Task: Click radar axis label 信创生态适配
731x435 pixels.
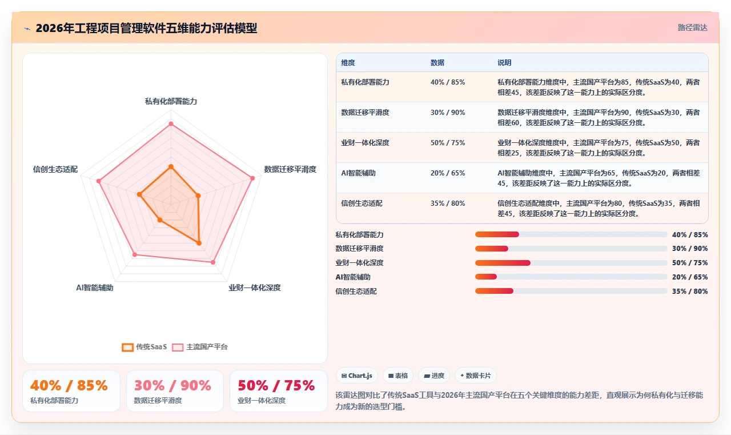Action: point(55,169)
